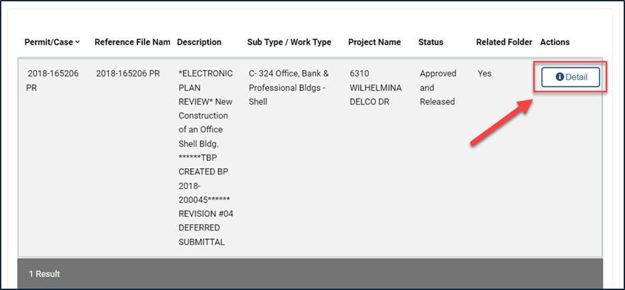The height and width of the screenshot is (290, 625).
Task: Toggle sort chevron beside Permit/Case header
Action: tap(78, 42)
